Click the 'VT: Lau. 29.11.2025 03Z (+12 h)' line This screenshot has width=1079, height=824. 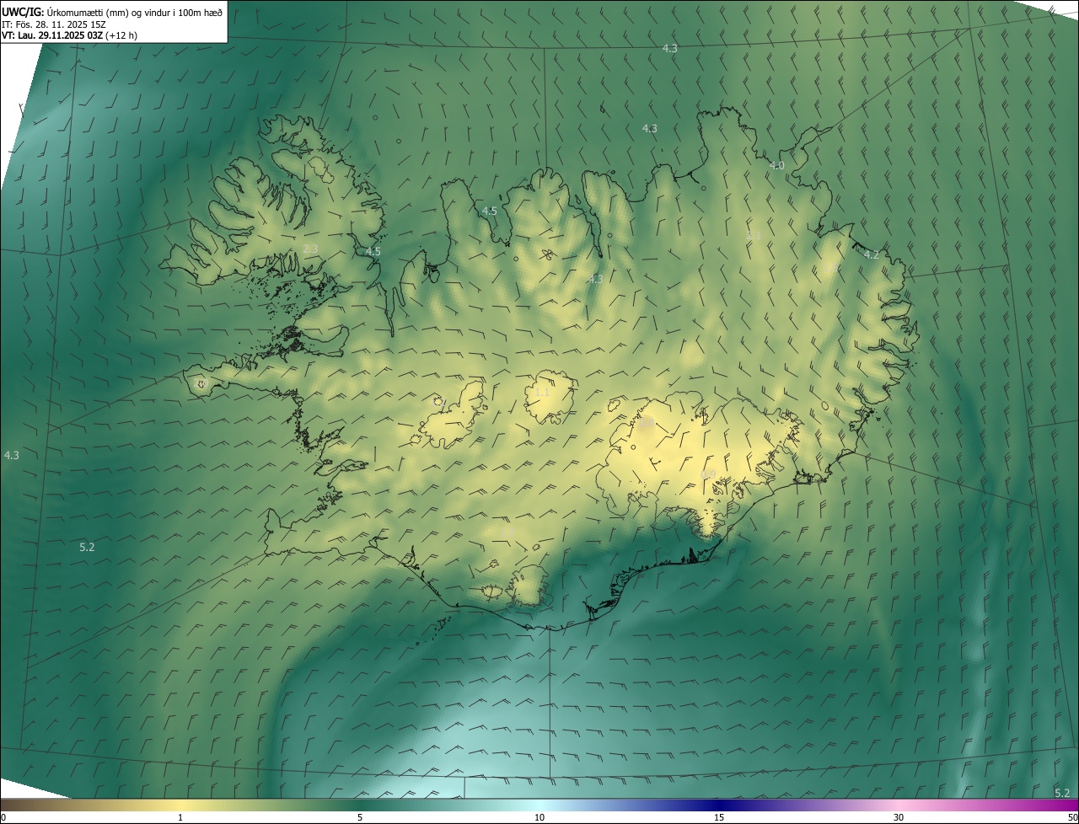pos(69,35)
